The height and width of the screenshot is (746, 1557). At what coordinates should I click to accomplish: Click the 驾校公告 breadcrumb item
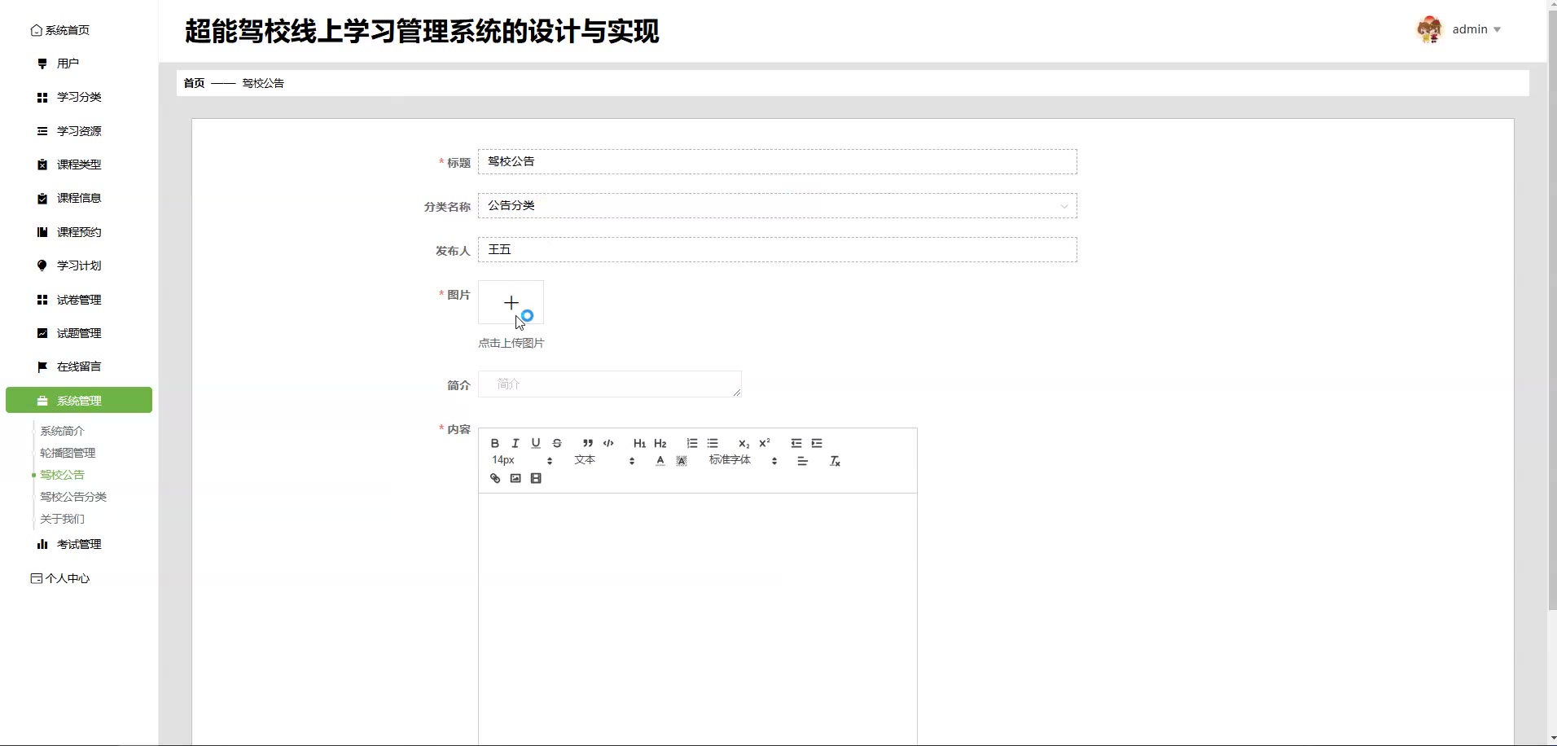pyautogui.click(x=263, y=83)
